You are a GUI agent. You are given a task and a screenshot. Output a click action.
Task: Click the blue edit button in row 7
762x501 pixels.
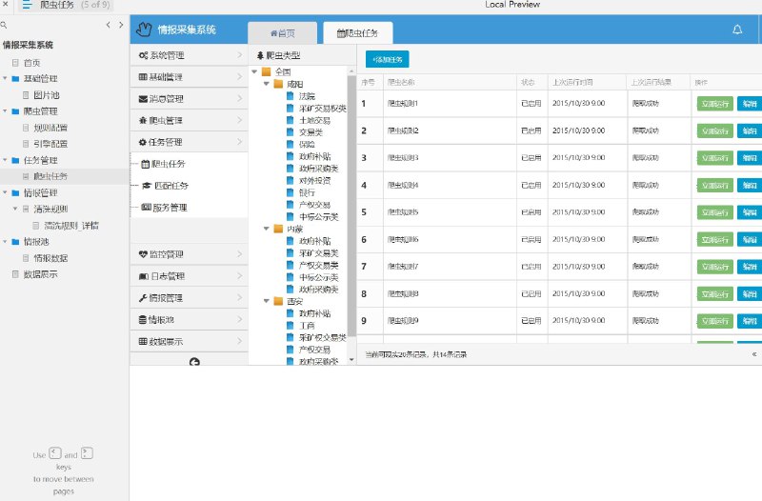click(750, 267)
